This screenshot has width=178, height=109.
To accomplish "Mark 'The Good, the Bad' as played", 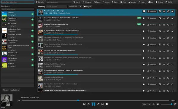I will 172,51.
